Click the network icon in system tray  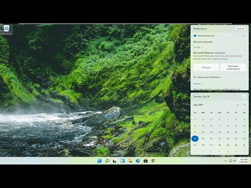(x=231, y=161)
